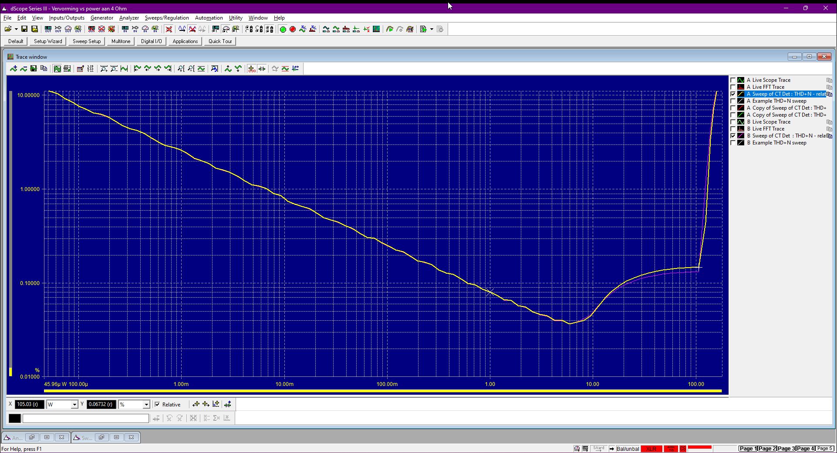
Task: Click the B Sweep trace color swatch in legend
Action: coord(741,136)
